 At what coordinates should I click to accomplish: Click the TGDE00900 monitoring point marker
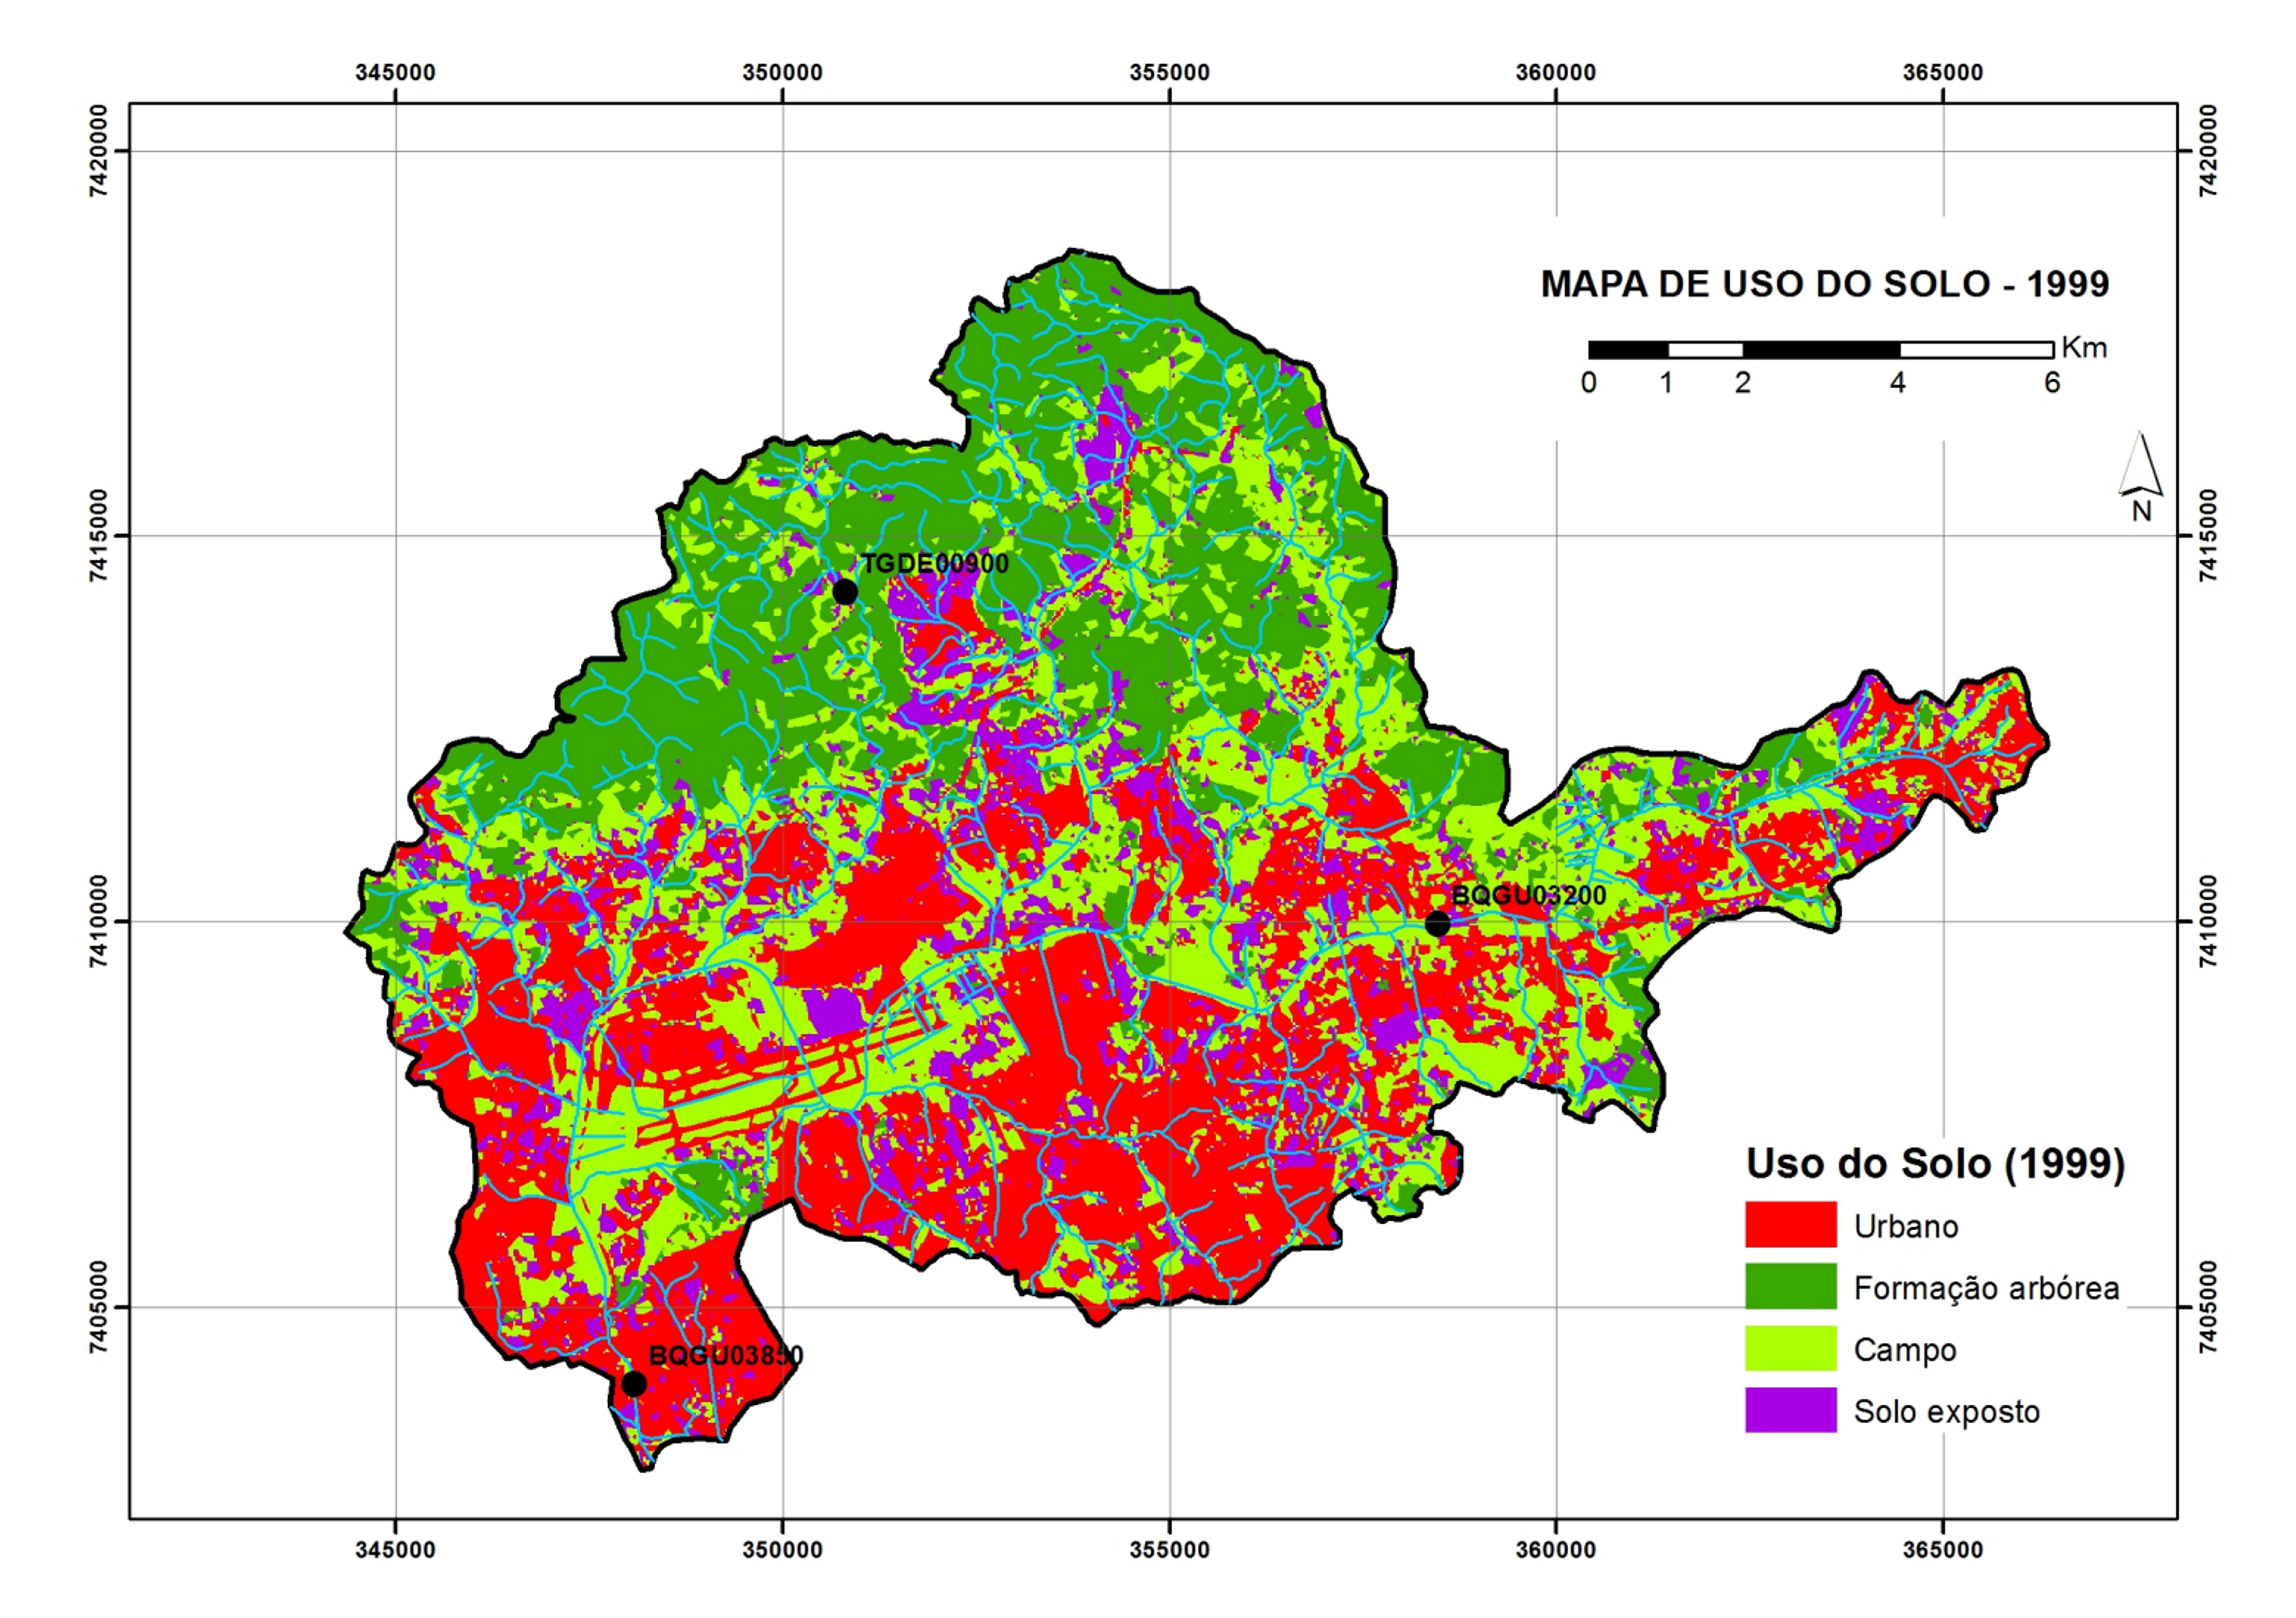(x=845, y=592)
